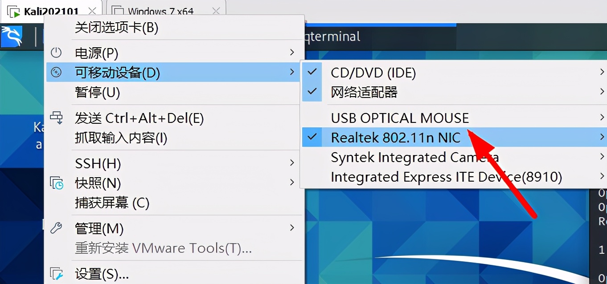Click the settings icon beside 设置(S)
Image resolution: width=607 pixels, height=284 pixels.
57,273
